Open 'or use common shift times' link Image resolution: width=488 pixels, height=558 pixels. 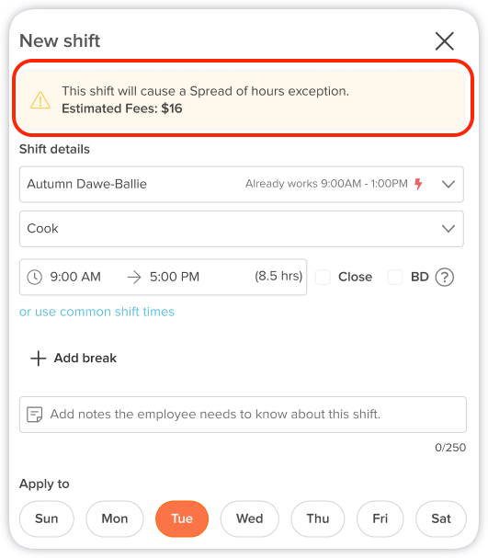[96, 312]
